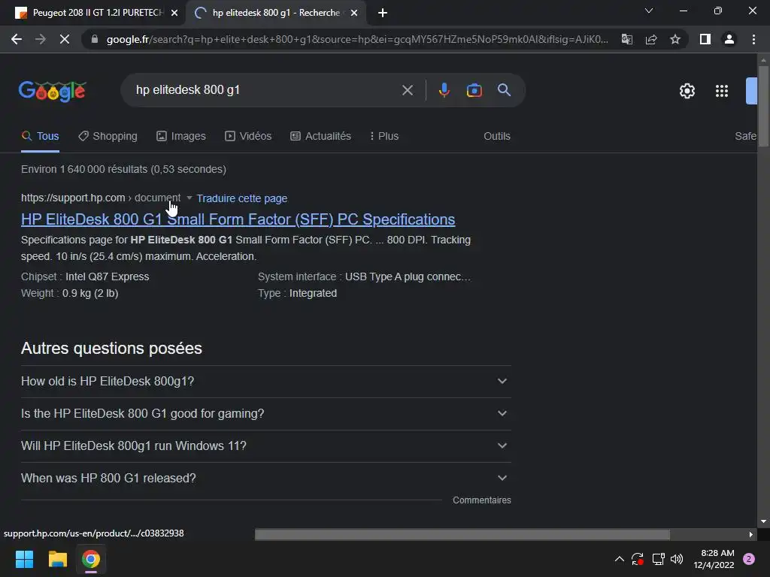Open Google quick settings gear
The height and width of the screenshot is (577, 770).
tap(687, 91)
